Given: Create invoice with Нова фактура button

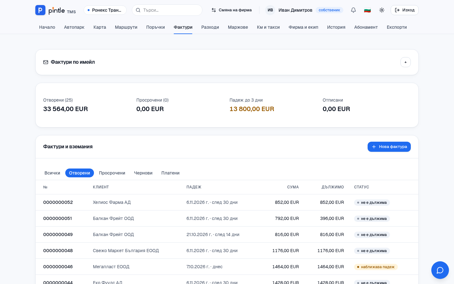Looking at the screenshot, I should (389, 147).
